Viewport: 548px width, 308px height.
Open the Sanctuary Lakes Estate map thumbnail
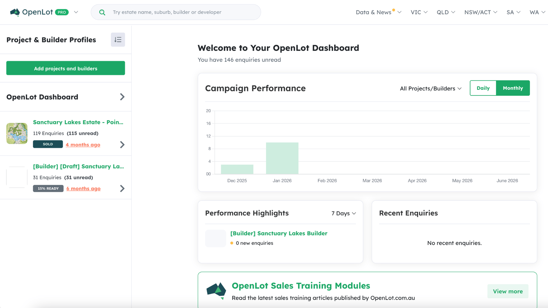coord(17,133)
